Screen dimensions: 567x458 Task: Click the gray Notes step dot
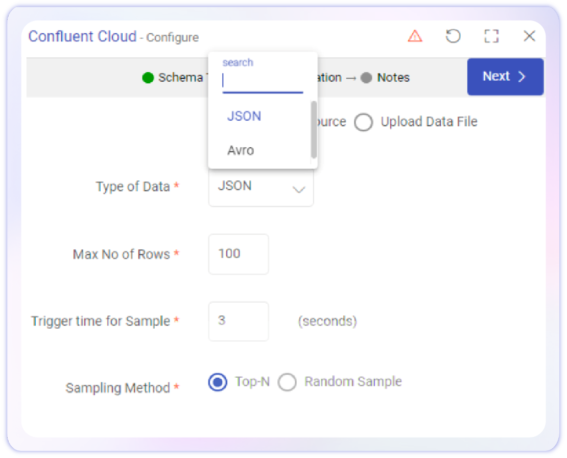[366, 78]
